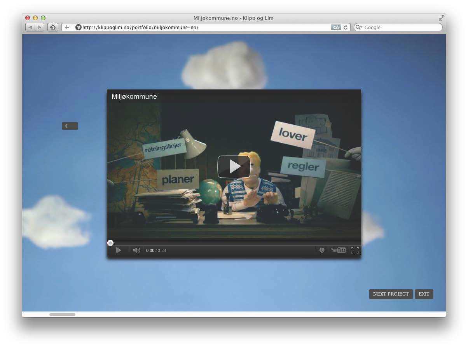This screenshot has width=468, height=348.
Task: Click the video progress bar scrubber
Action: click(110, 243)
